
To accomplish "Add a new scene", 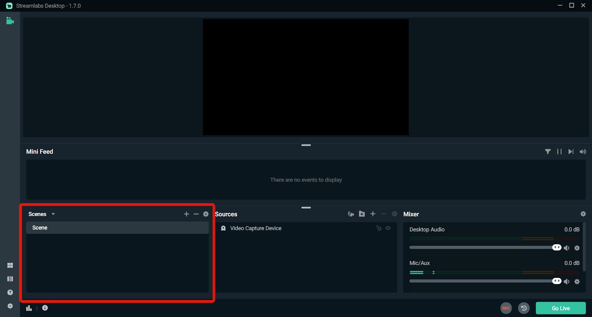I will 186,214.
